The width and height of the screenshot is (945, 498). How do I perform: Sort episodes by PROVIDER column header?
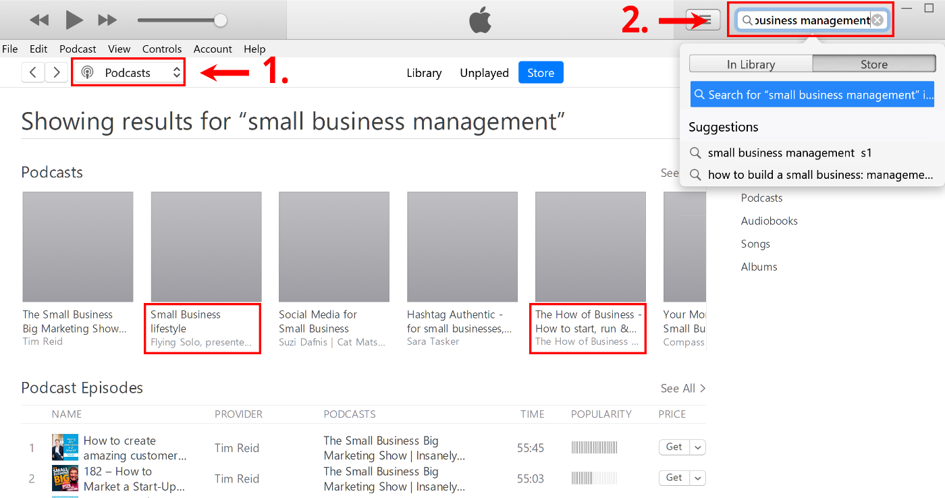point(238,414)
